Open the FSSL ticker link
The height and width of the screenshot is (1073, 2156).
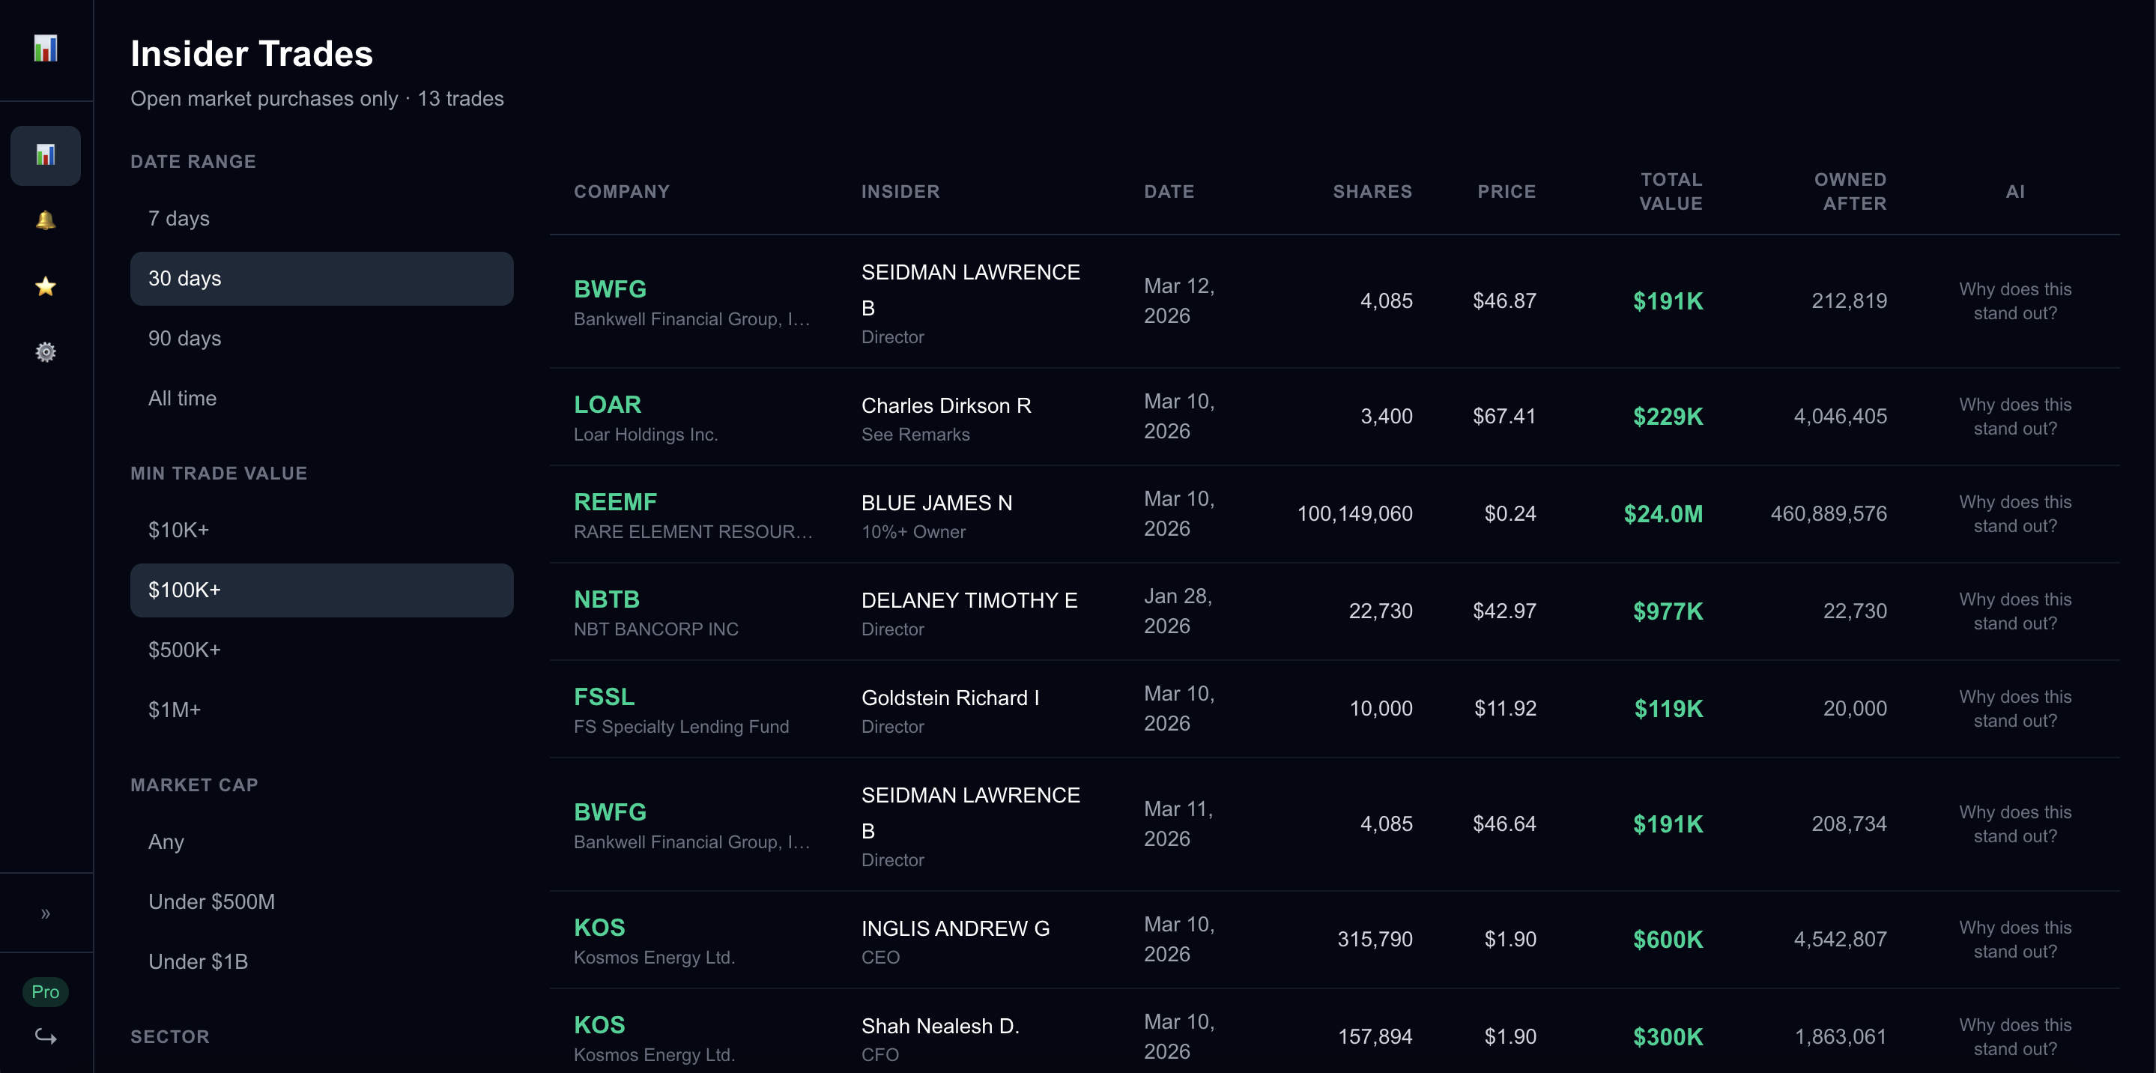604,696
